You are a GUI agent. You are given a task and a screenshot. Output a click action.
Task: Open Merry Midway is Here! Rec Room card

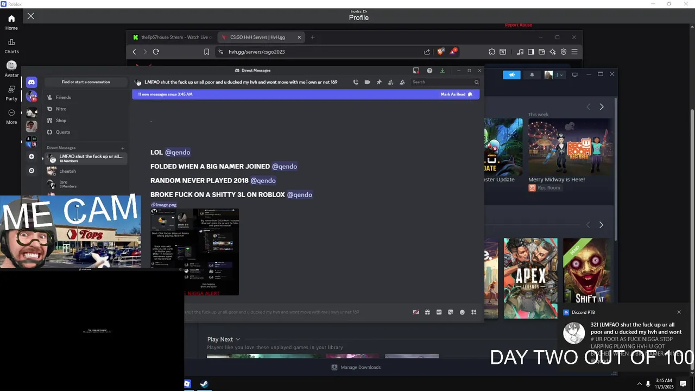pyautogui.click(x=570, y=155)
